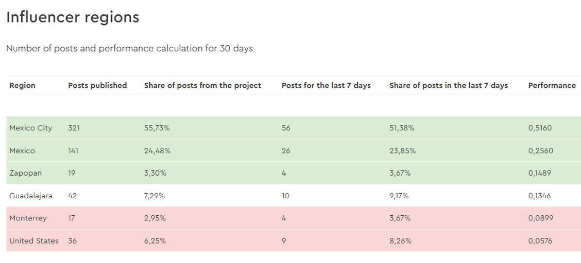This screenshot has height=263, width=581.
Task: Click Share of posts from the project header
Action: coord(203,85)
